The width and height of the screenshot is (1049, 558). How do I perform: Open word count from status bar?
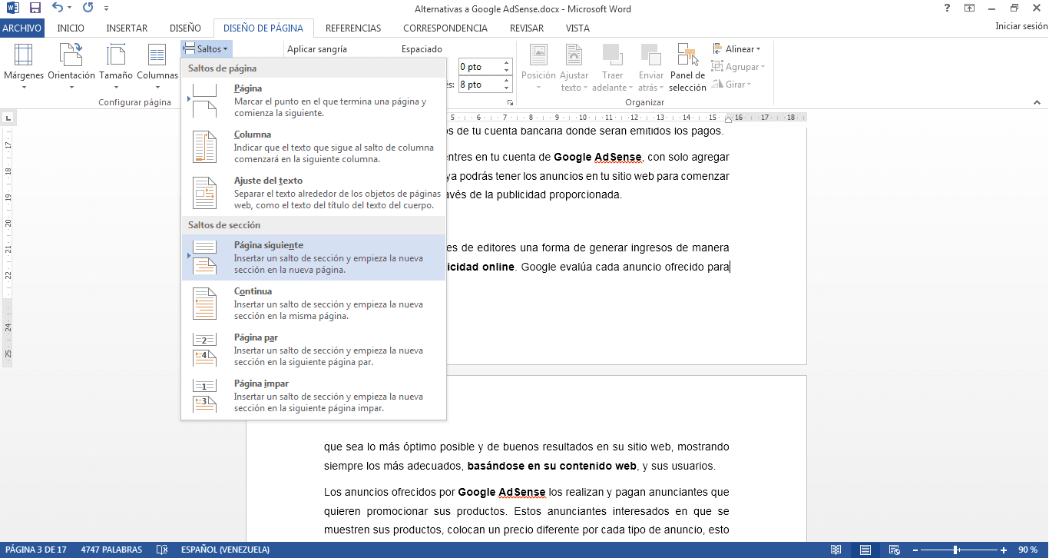click(112, 549)
